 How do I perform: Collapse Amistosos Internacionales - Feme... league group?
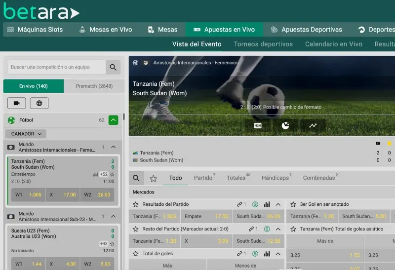114,147
